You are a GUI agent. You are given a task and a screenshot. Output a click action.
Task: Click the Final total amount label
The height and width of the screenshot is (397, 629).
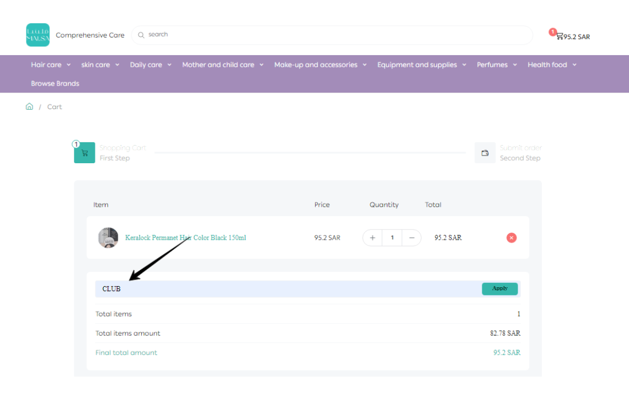pos(126,352)
